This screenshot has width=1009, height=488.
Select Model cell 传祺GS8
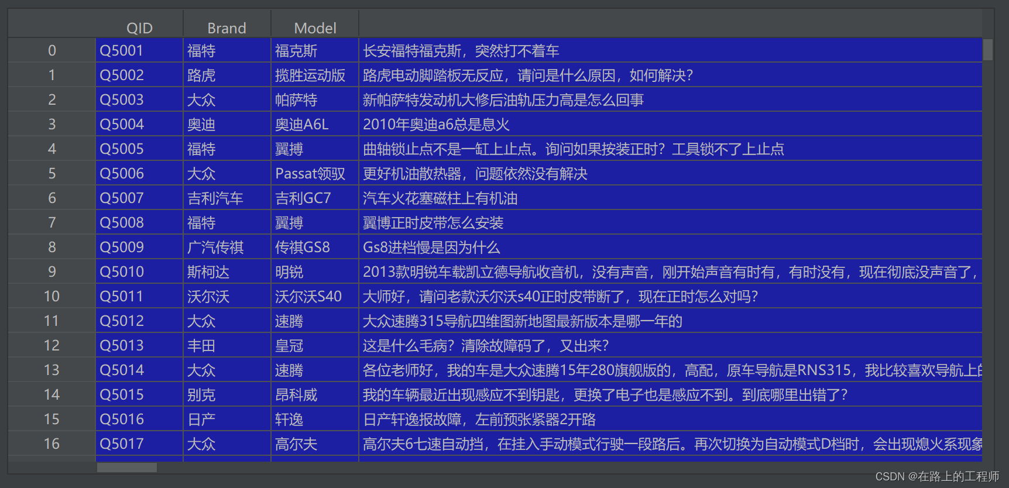[x=315, y=248]
